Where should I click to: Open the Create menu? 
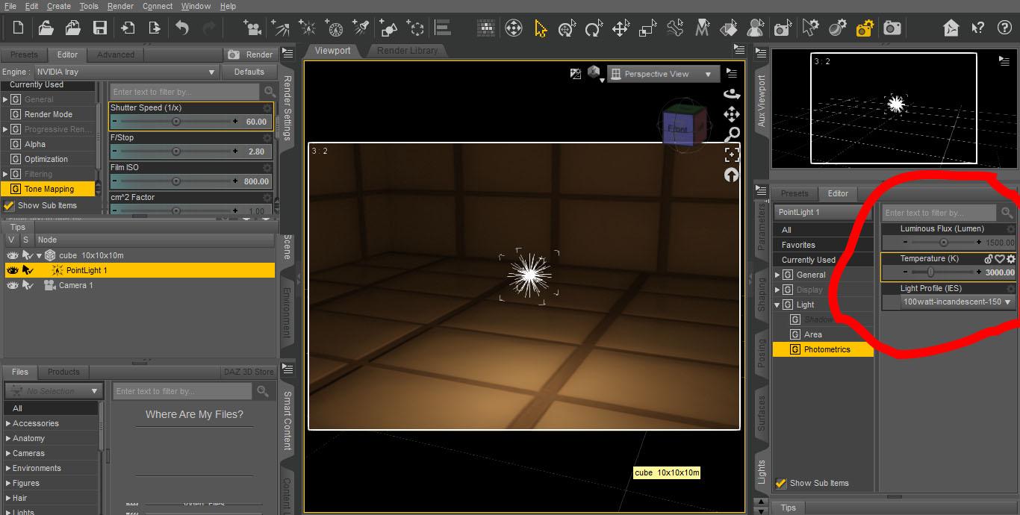[59, 6]
